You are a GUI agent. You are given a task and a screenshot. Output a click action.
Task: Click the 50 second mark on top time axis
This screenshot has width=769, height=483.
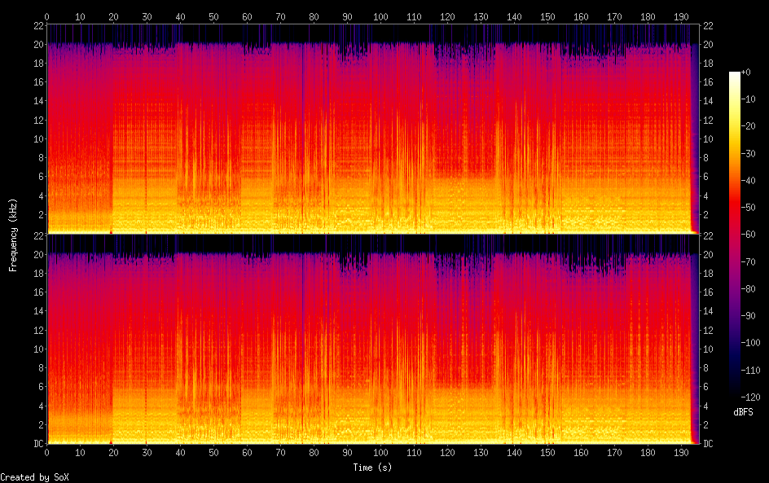pyautogui.click(x=214, y=16)
